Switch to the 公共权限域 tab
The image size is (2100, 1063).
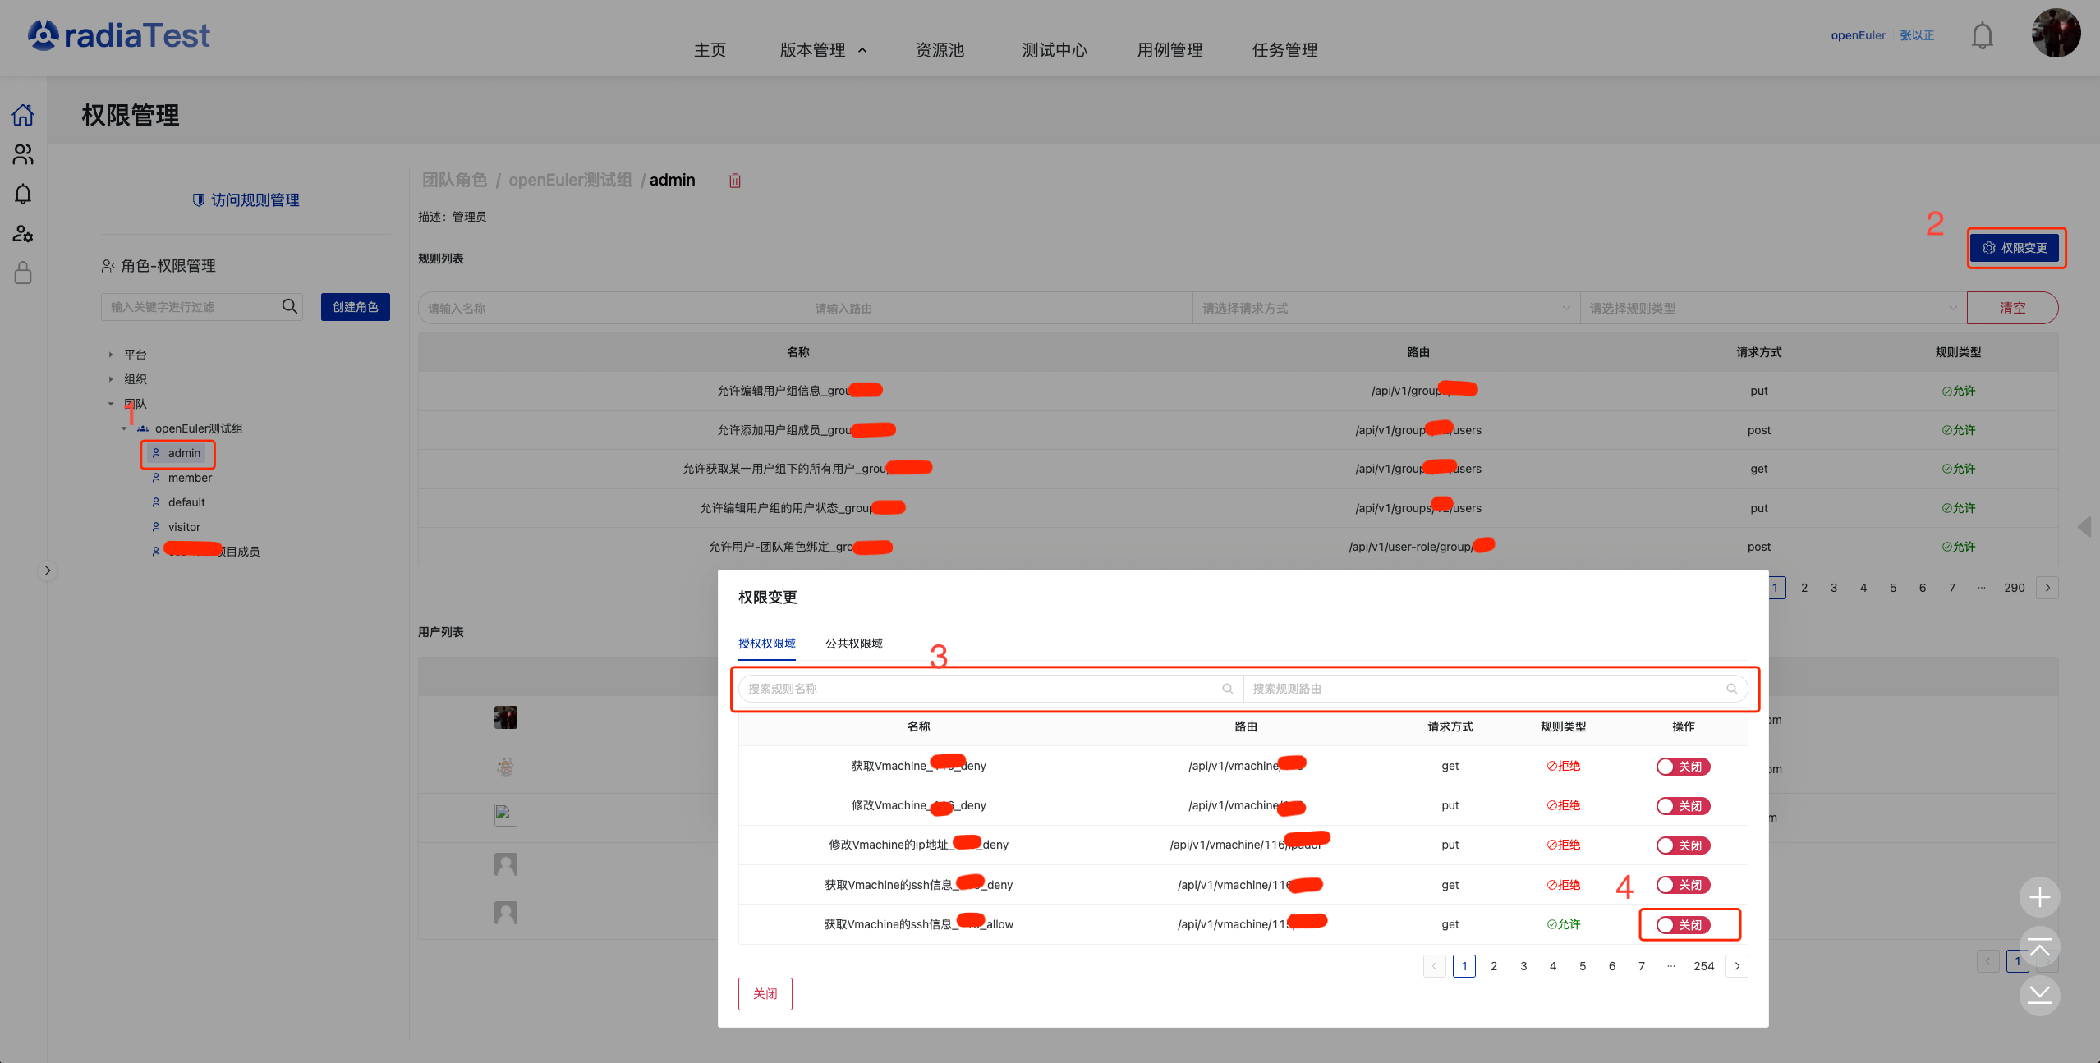pos(853,644)
